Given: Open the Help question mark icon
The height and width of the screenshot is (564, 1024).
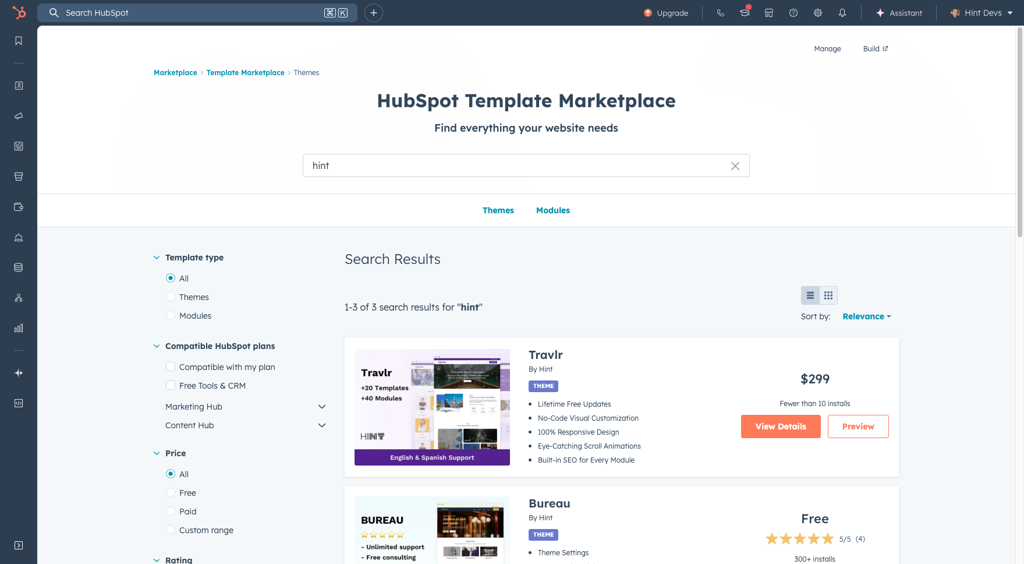Looking at the screenshot, I should [x=793, y=13].
